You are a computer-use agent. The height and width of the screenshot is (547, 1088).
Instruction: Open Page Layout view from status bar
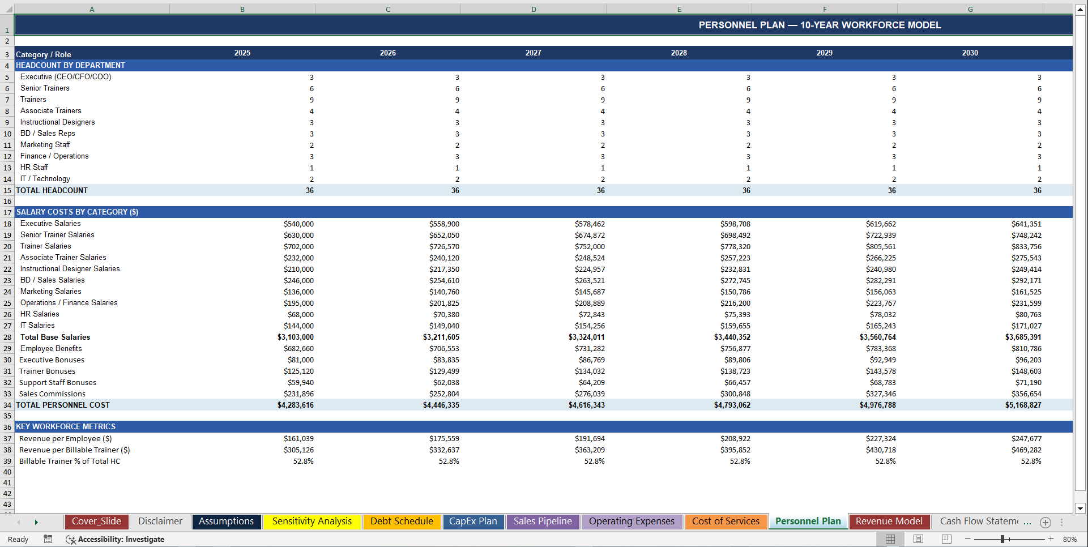pos(919,539)
